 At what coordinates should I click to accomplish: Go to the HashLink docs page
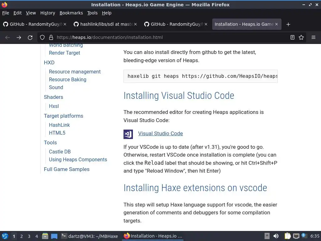pos(59,125)
